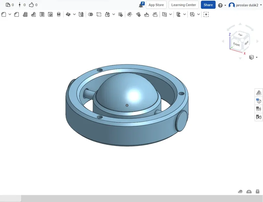Select the Frame tool
Image resolution: width=263 pixels, height=202 pixels.
pyautogui.click(x=178, y=15)
